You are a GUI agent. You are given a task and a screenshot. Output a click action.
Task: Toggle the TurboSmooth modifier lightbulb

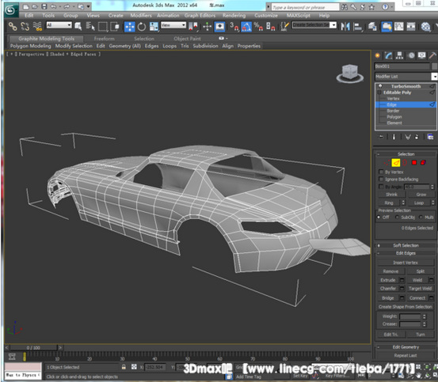[x=380, y=86]
